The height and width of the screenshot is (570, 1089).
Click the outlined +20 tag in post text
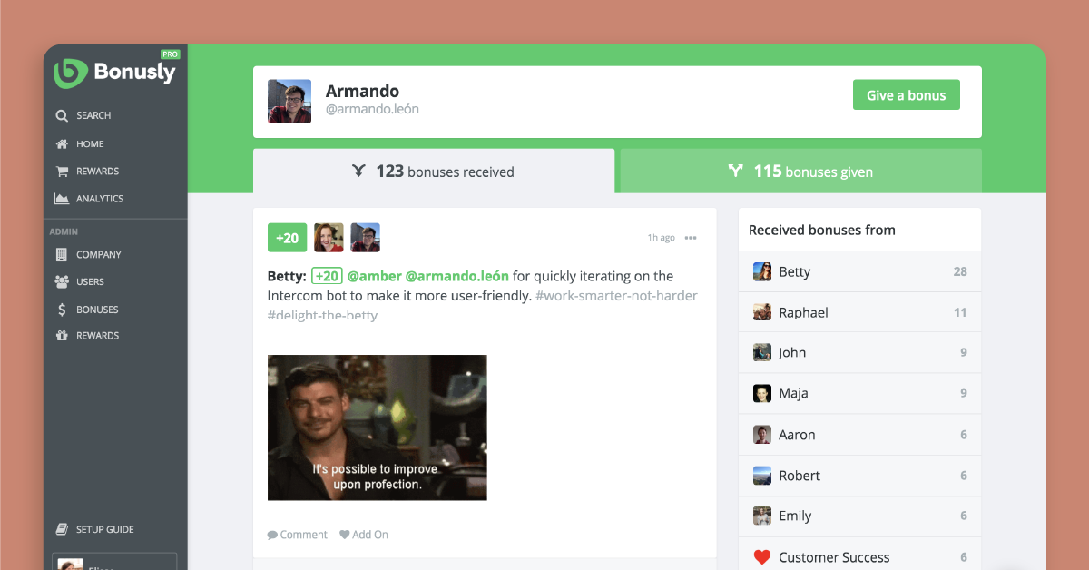click(x=327, y=276)
